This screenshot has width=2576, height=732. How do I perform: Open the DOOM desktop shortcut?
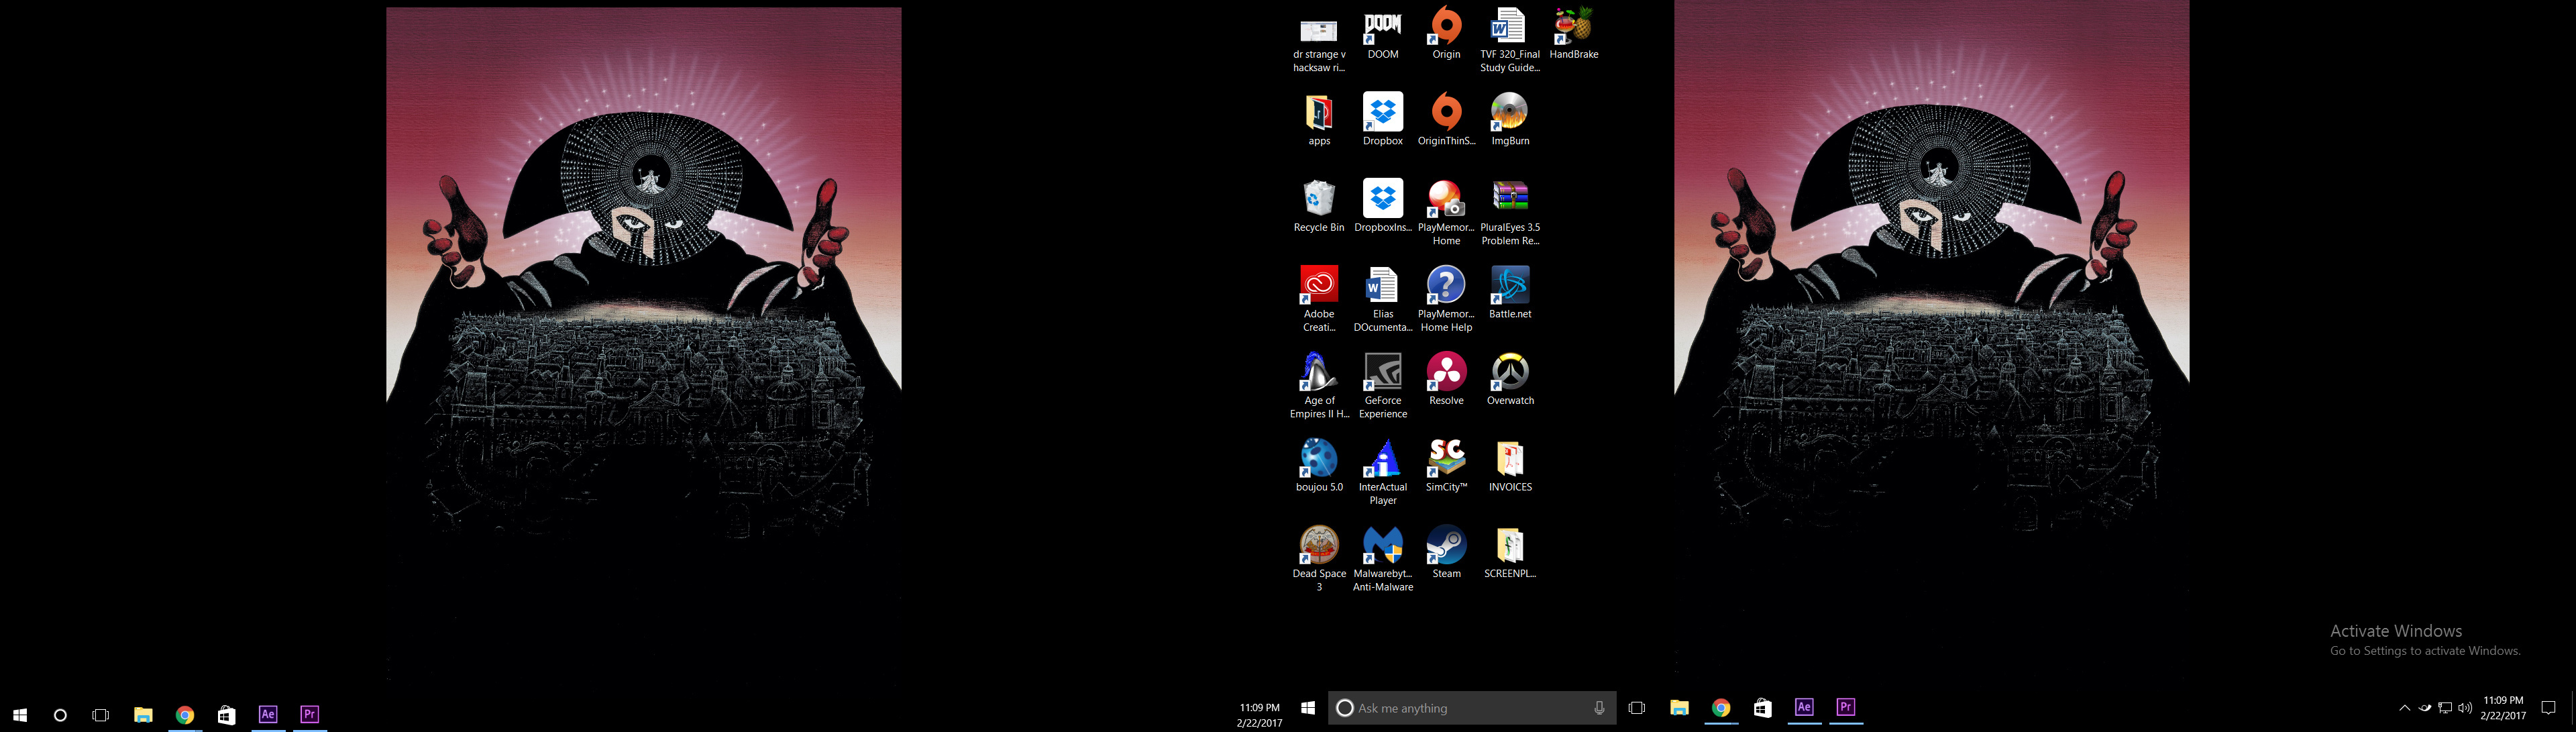[x=1383, y=33]
